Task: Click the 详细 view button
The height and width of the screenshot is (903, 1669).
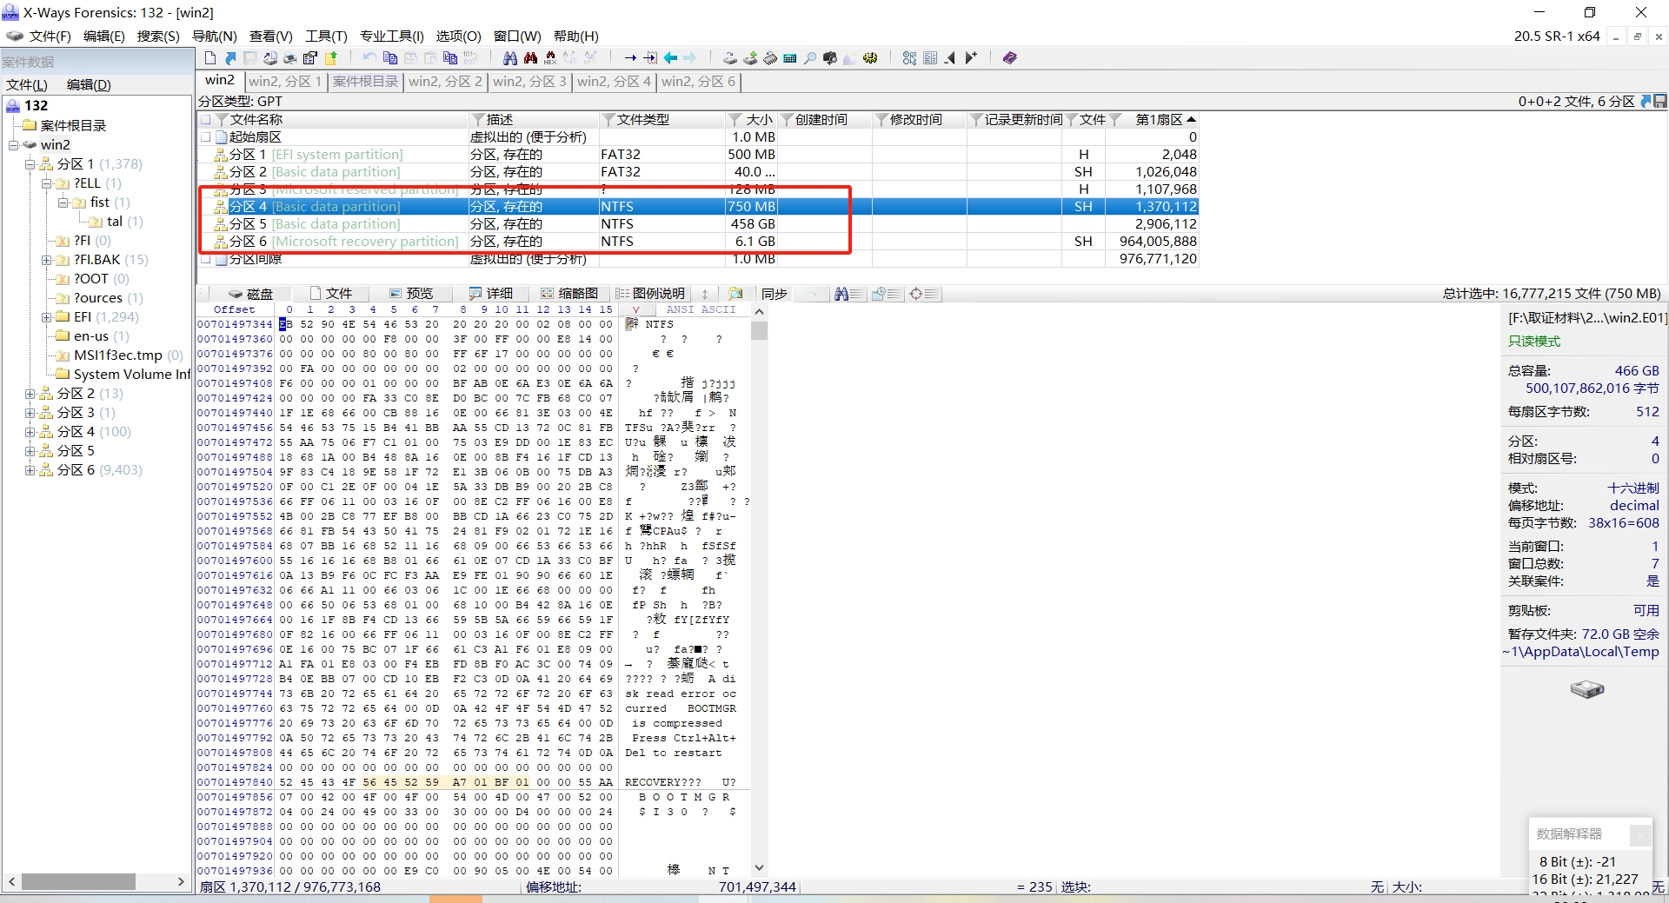Action: (x=491, y=294)
